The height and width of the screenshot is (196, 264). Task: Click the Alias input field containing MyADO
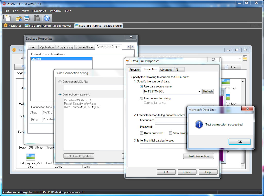pos(48,113)
